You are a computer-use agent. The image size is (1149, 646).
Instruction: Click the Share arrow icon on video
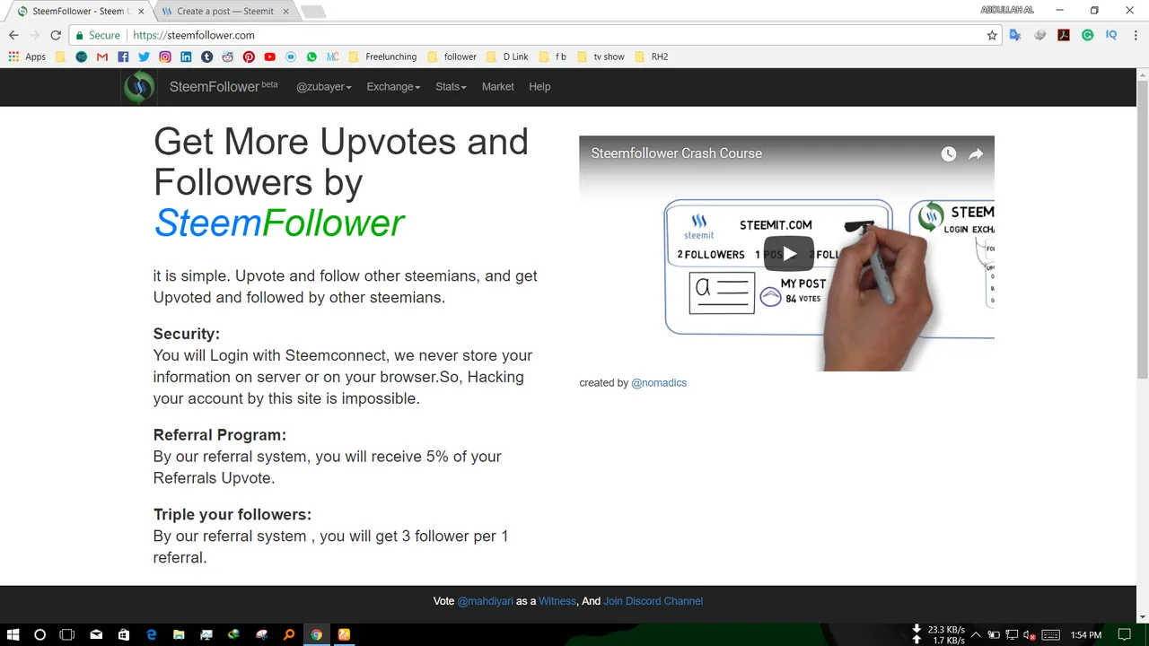click(976, 154)
